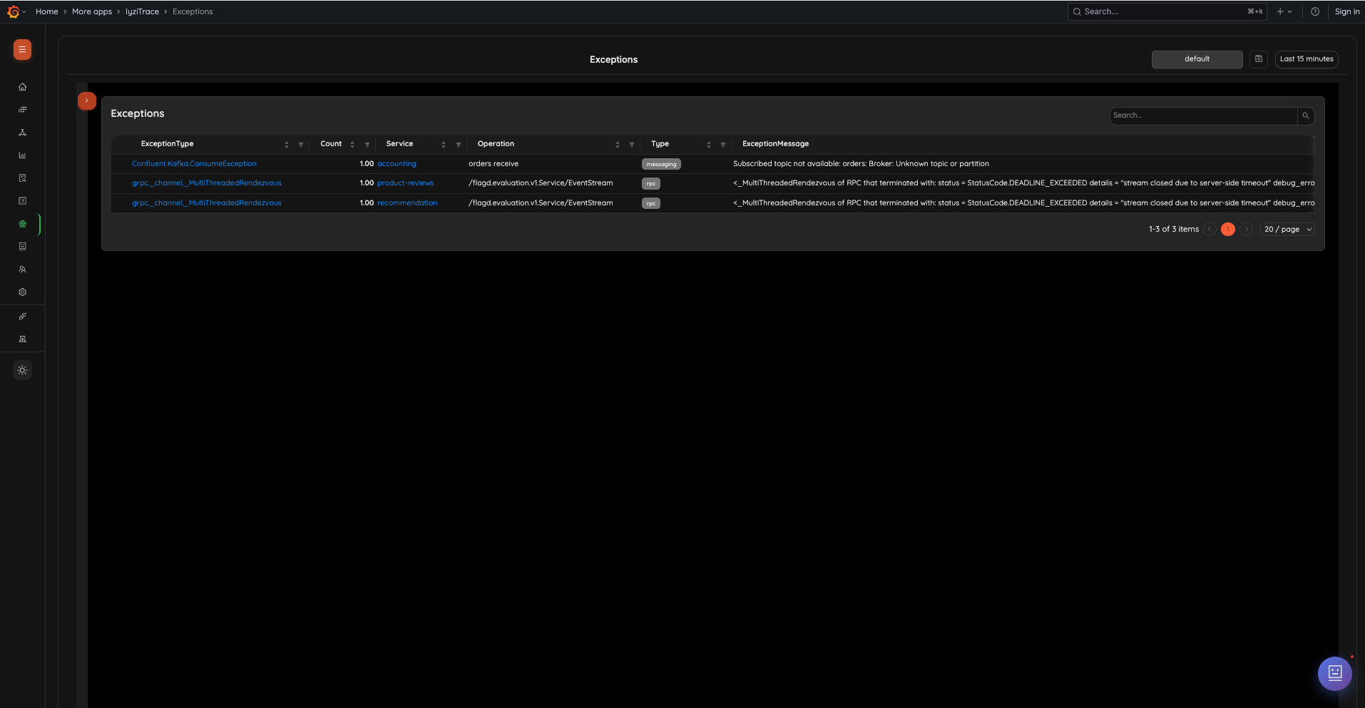Click the plugin connection icon in sidebar

(x=22, y=316)
